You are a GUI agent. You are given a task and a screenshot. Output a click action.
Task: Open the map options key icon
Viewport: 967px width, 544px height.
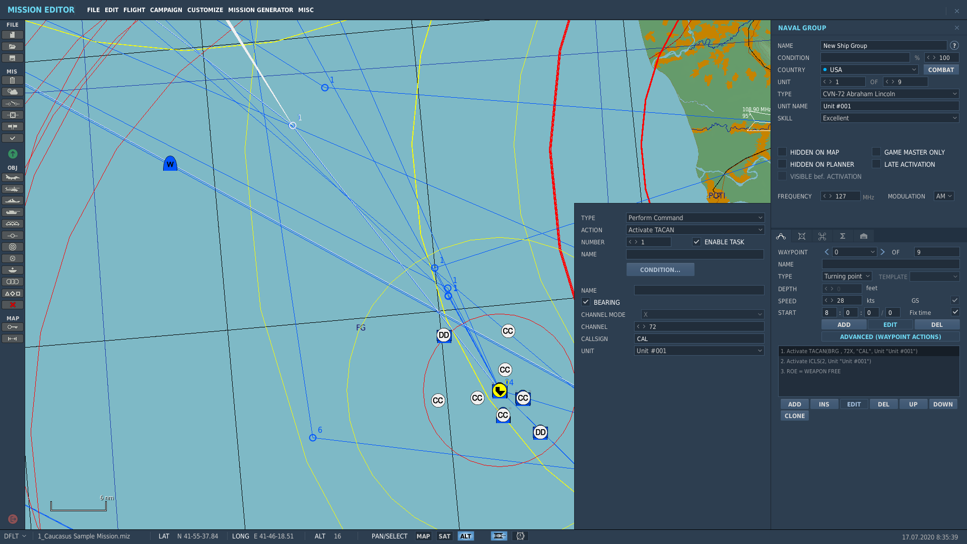13,327
